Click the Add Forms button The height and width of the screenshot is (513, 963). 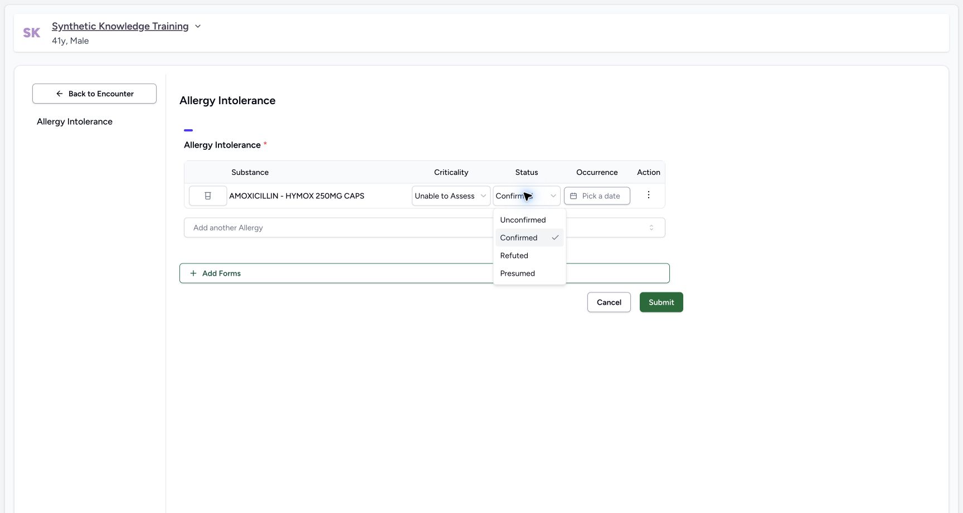[x=424, y=273]
